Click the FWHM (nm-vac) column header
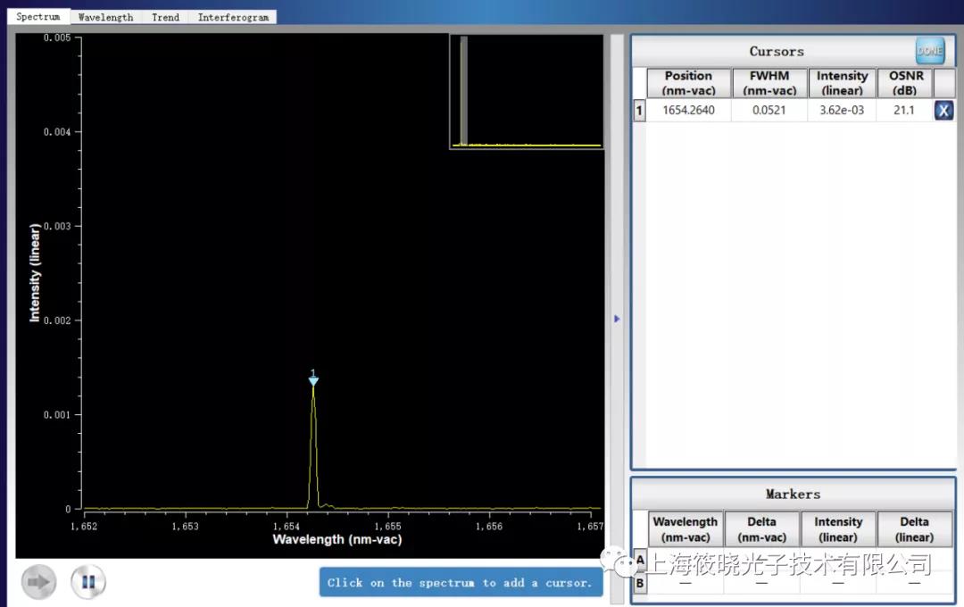The image size is (964, 607). (769, 83)
